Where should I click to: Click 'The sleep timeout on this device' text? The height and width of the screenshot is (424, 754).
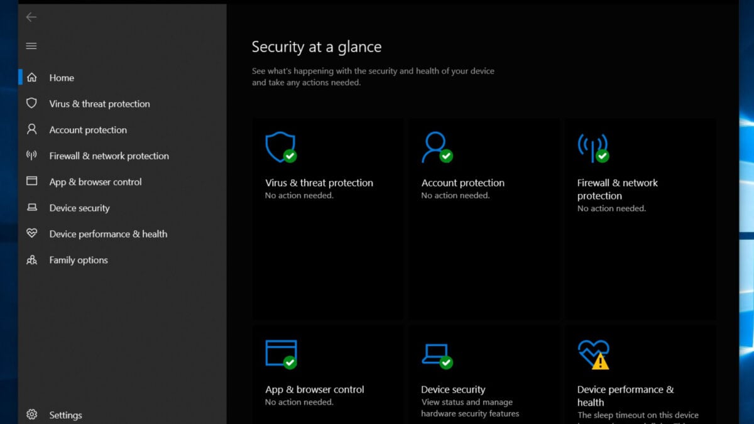pos(638,415)
